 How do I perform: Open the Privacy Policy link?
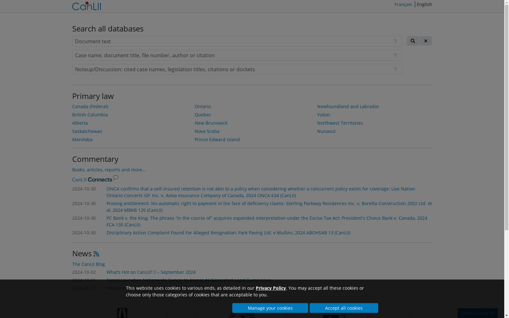271,288
